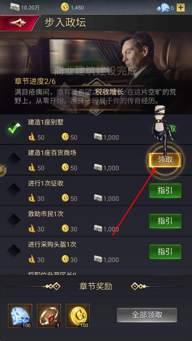Click the green checkmark for 建造1座别墅
192x341 pixels.
[14, 128]
